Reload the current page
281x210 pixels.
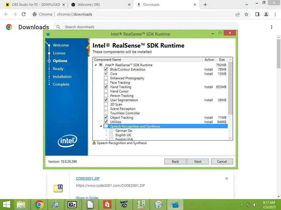(24, 14)
